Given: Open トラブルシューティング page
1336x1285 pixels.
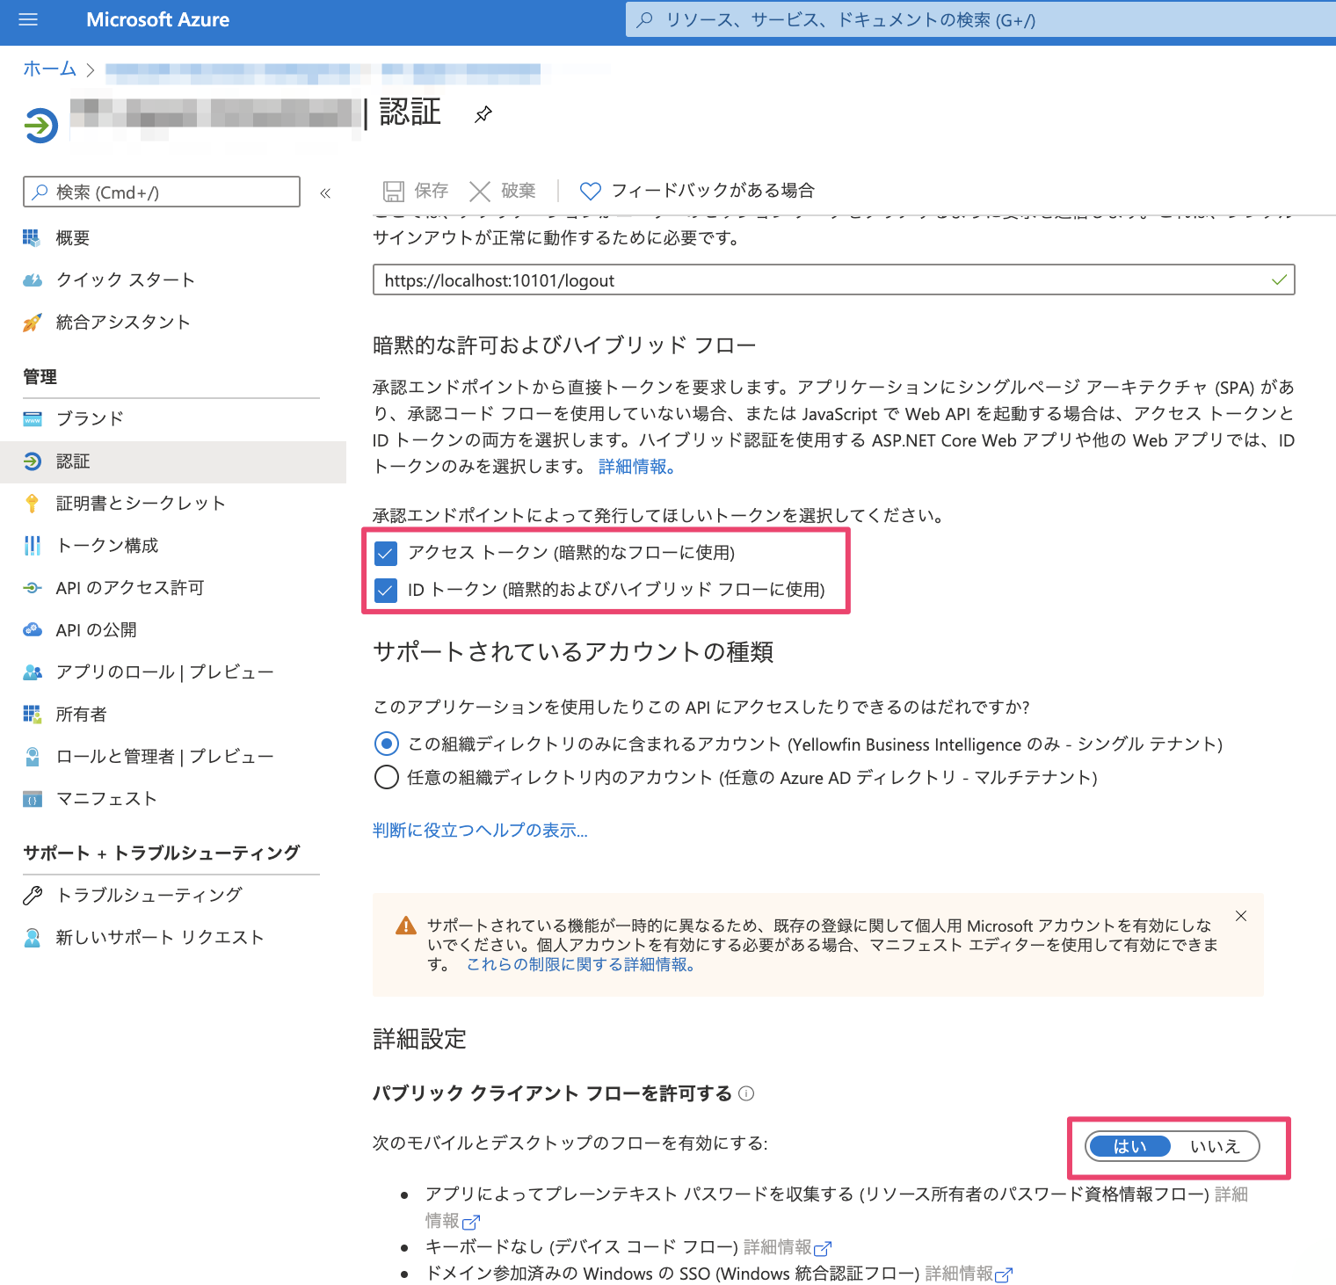Looking at the screenshot, I should point(149,895).
